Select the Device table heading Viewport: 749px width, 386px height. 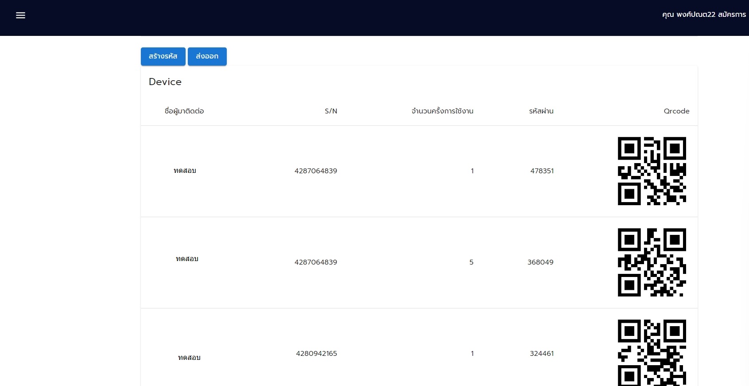tap(165, 82)
